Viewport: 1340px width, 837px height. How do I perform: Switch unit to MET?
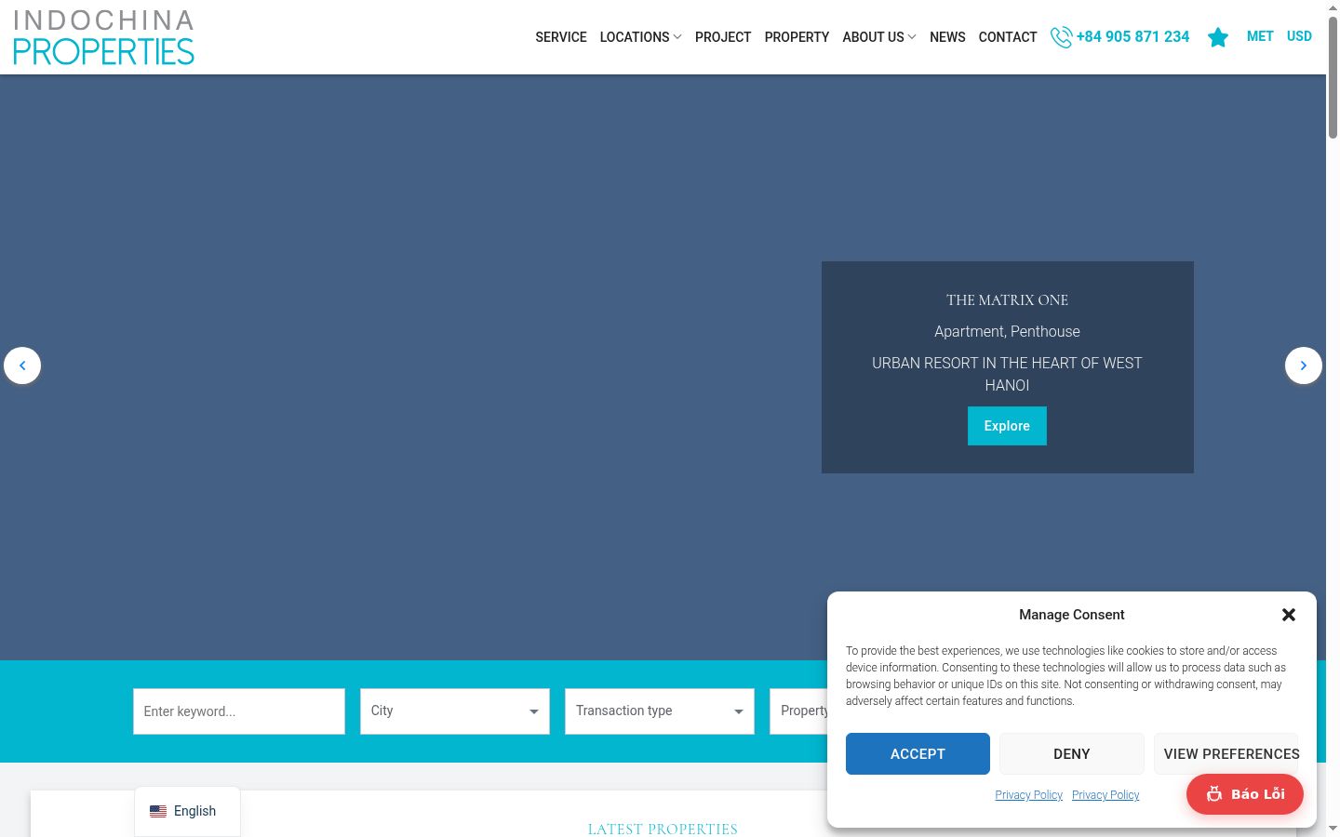[x=1260, y=36]
